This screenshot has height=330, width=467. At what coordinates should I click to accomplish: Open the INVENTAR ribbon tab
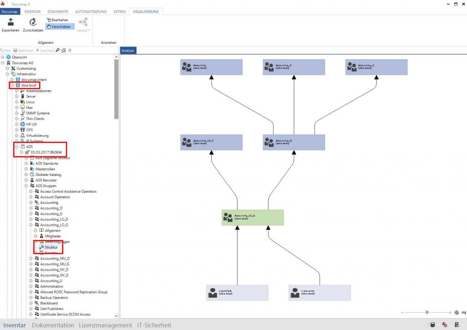pyautogui.click(x=32, y=11)
